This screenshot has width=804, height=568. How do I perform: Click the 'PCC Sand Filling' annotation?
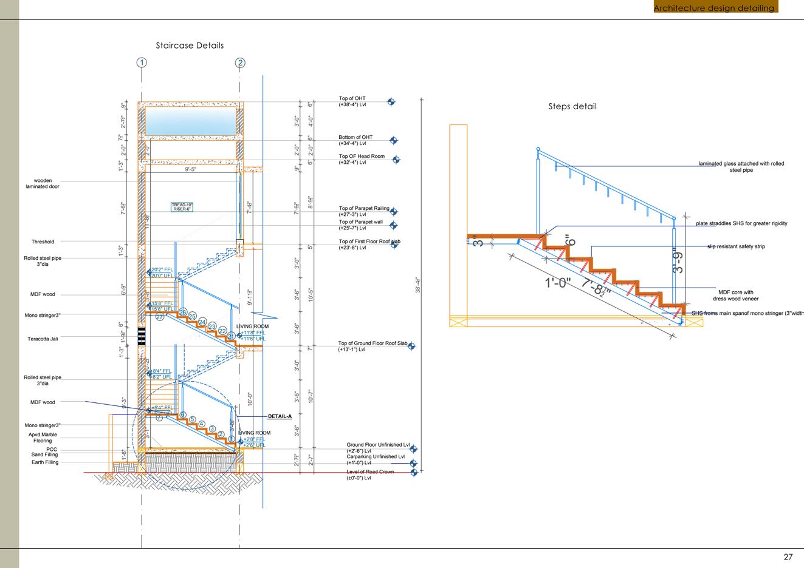(x=45, y=452)
